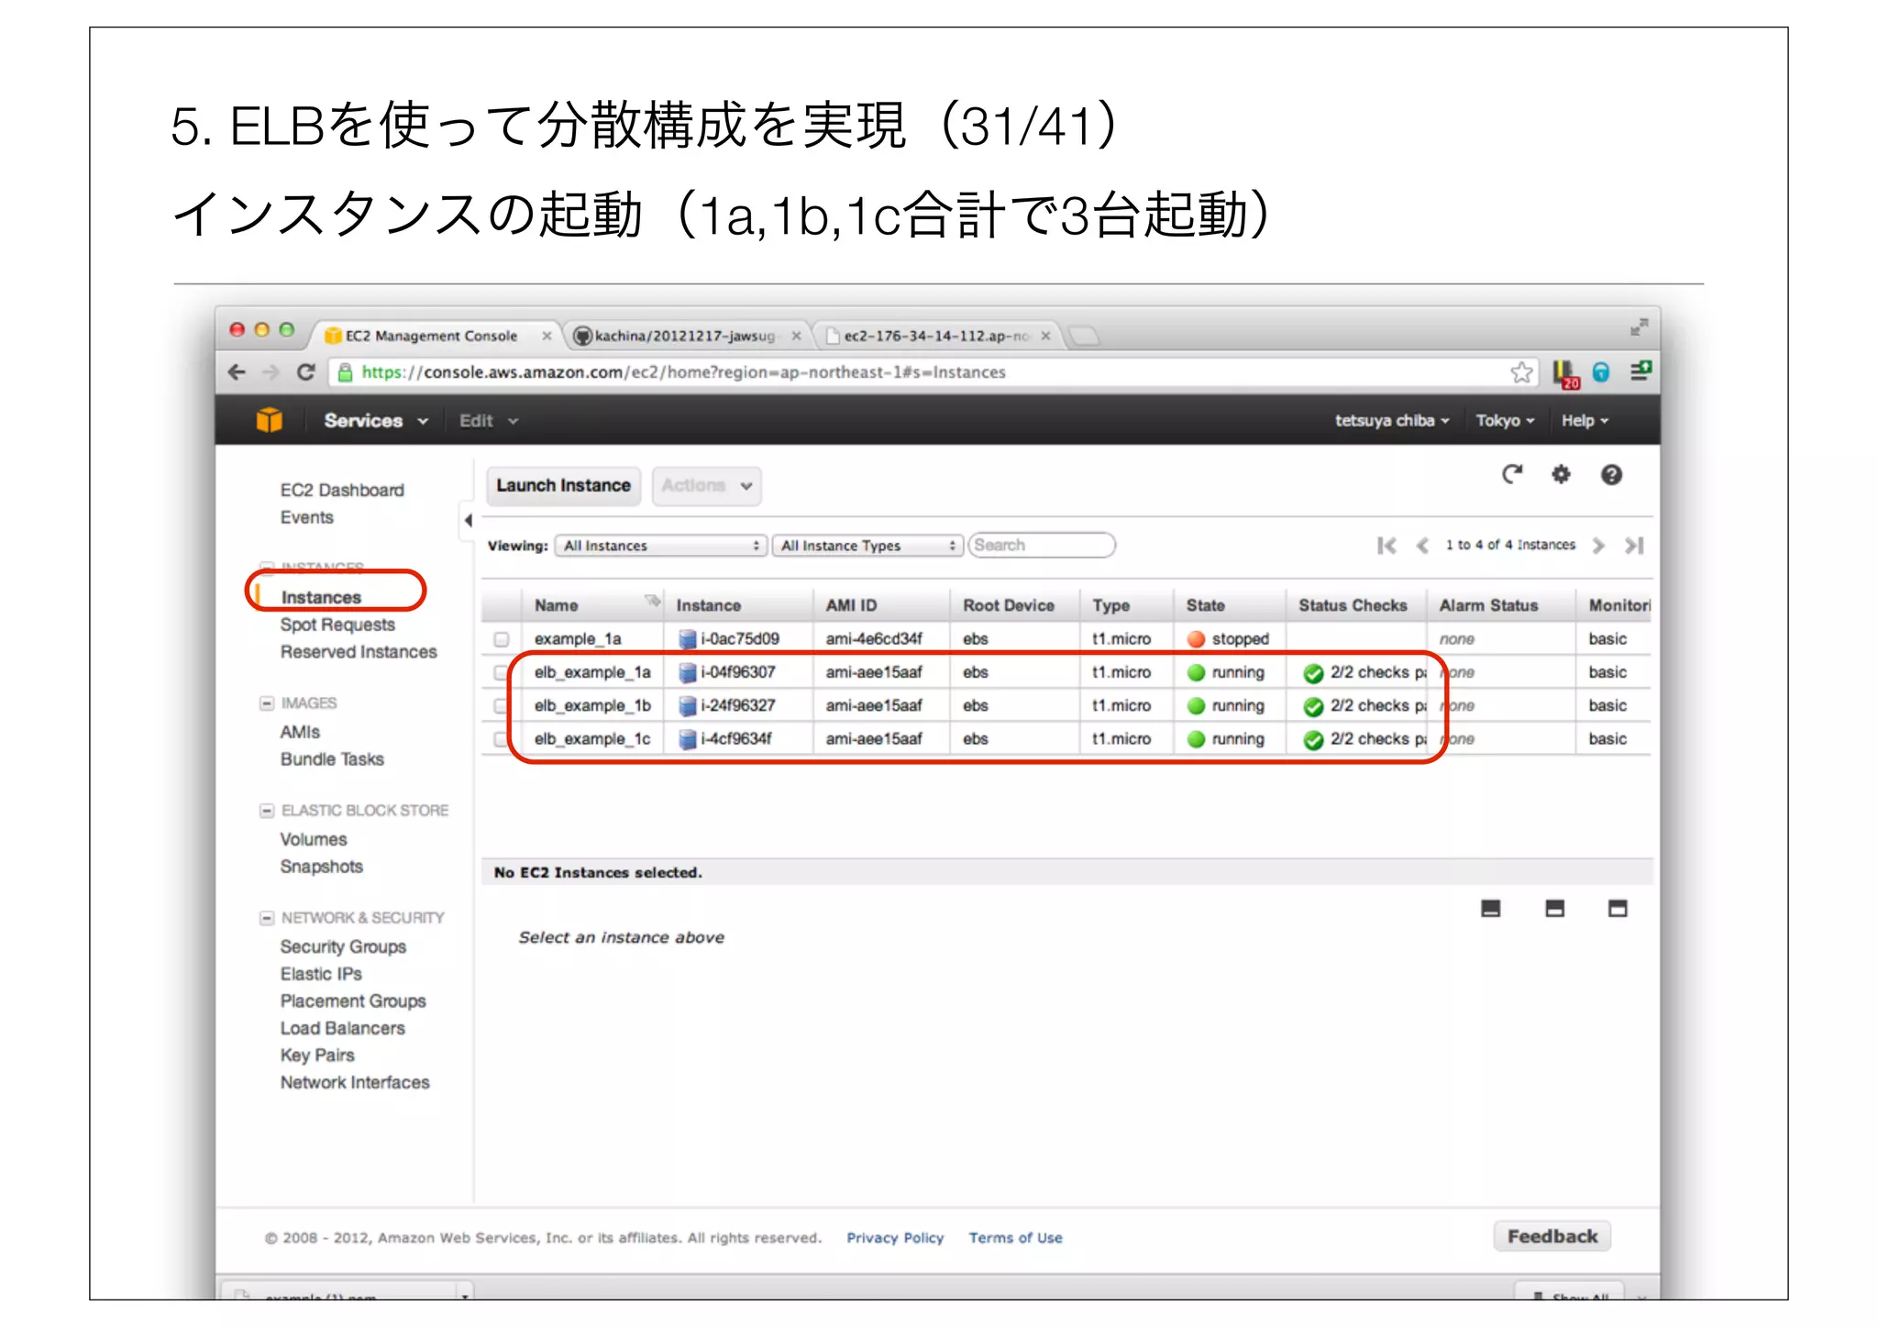1878x1327 pixels.
Task: Open the Load Balancers link in the sidebar
Action: [x=342, y=1028]
